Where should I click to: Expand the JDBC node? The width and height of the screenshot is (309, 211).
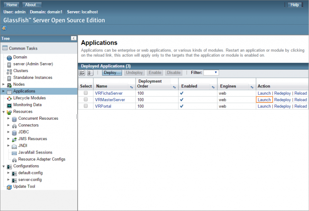coord(8,132)
